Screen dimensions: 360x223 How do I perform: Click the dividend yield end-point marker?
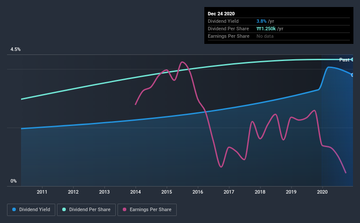[x=353, y=75]
